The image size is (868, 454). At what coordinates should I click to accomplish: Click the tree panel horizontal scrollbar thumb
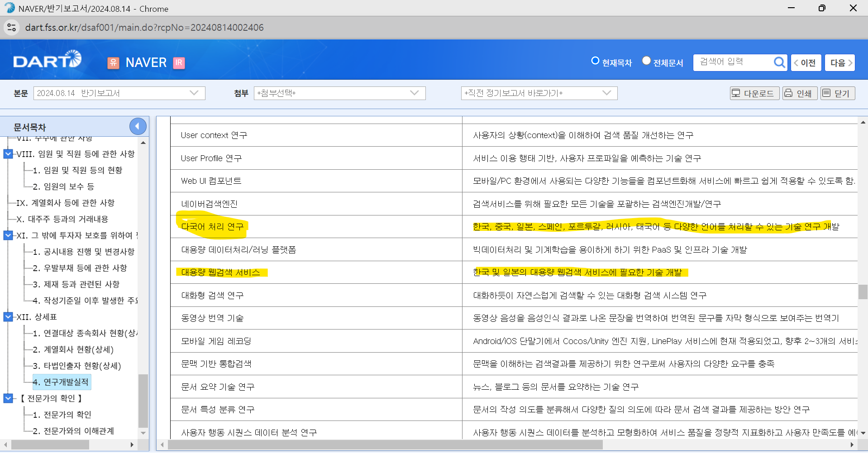(x=50, y=445)
